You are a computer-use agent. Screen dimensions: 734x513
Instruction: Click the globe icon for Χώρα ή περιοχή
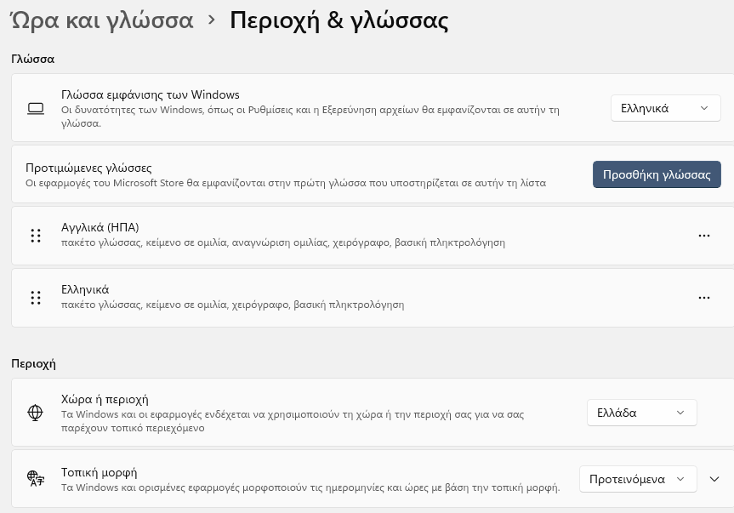click(x=35, y=413)
